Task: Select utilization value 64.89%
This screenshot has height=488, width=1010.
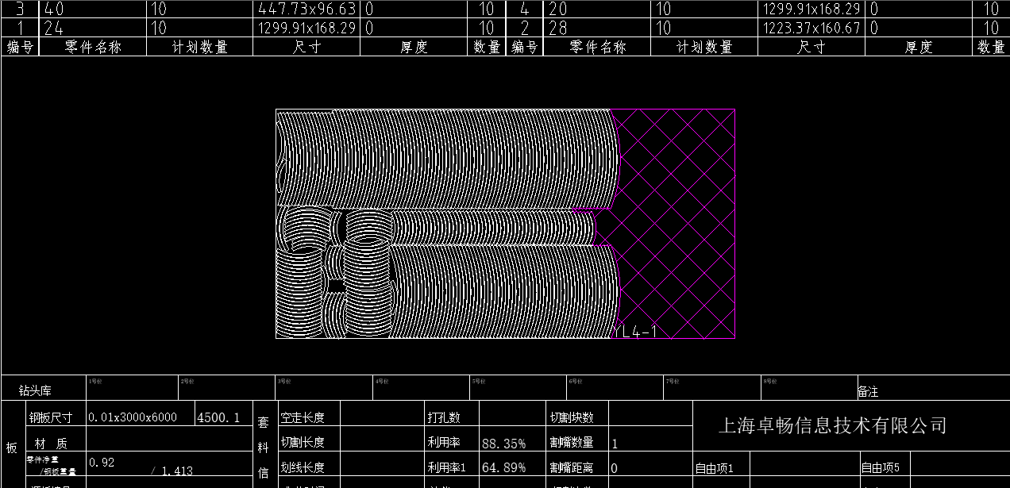Action: click(503, 468)
